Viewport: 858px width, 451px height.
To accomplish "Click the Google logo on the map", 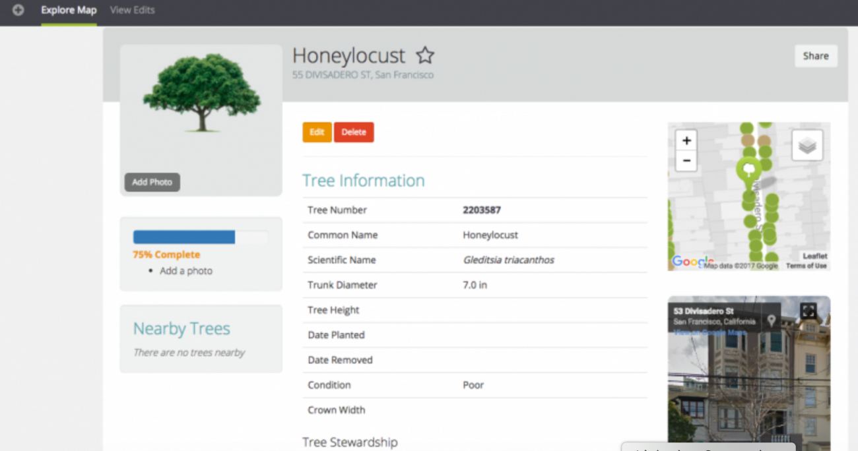I will [x=693, y=262].
